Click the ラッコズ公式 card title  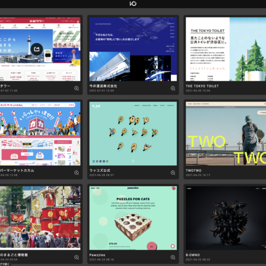pyautogui.click(x=100, y=171)
